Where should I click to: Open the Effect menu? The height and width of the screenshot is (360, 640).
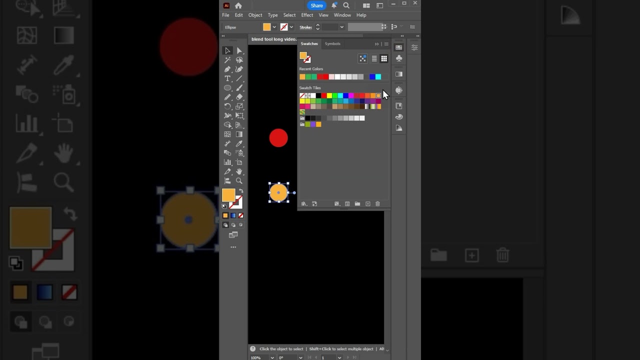[307, 15]
